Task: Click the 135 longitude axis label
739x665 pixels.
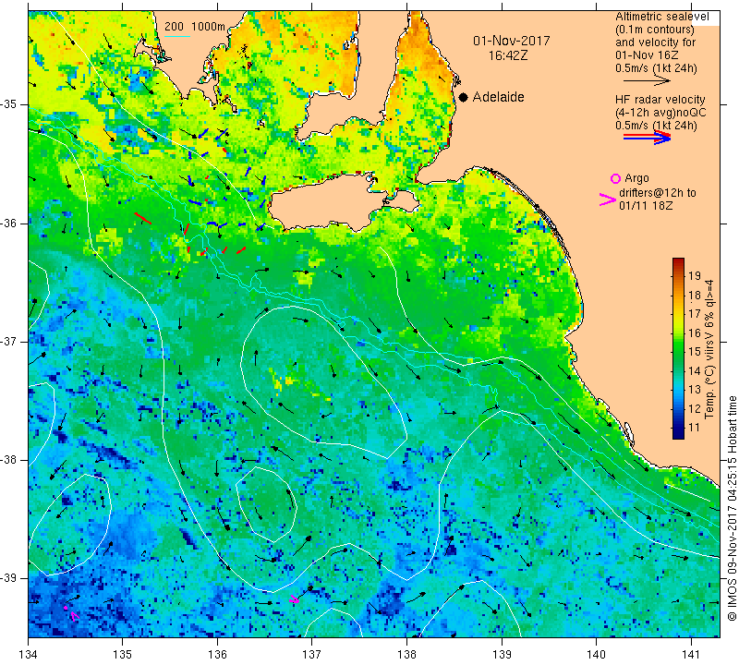Action: point(123,655)
